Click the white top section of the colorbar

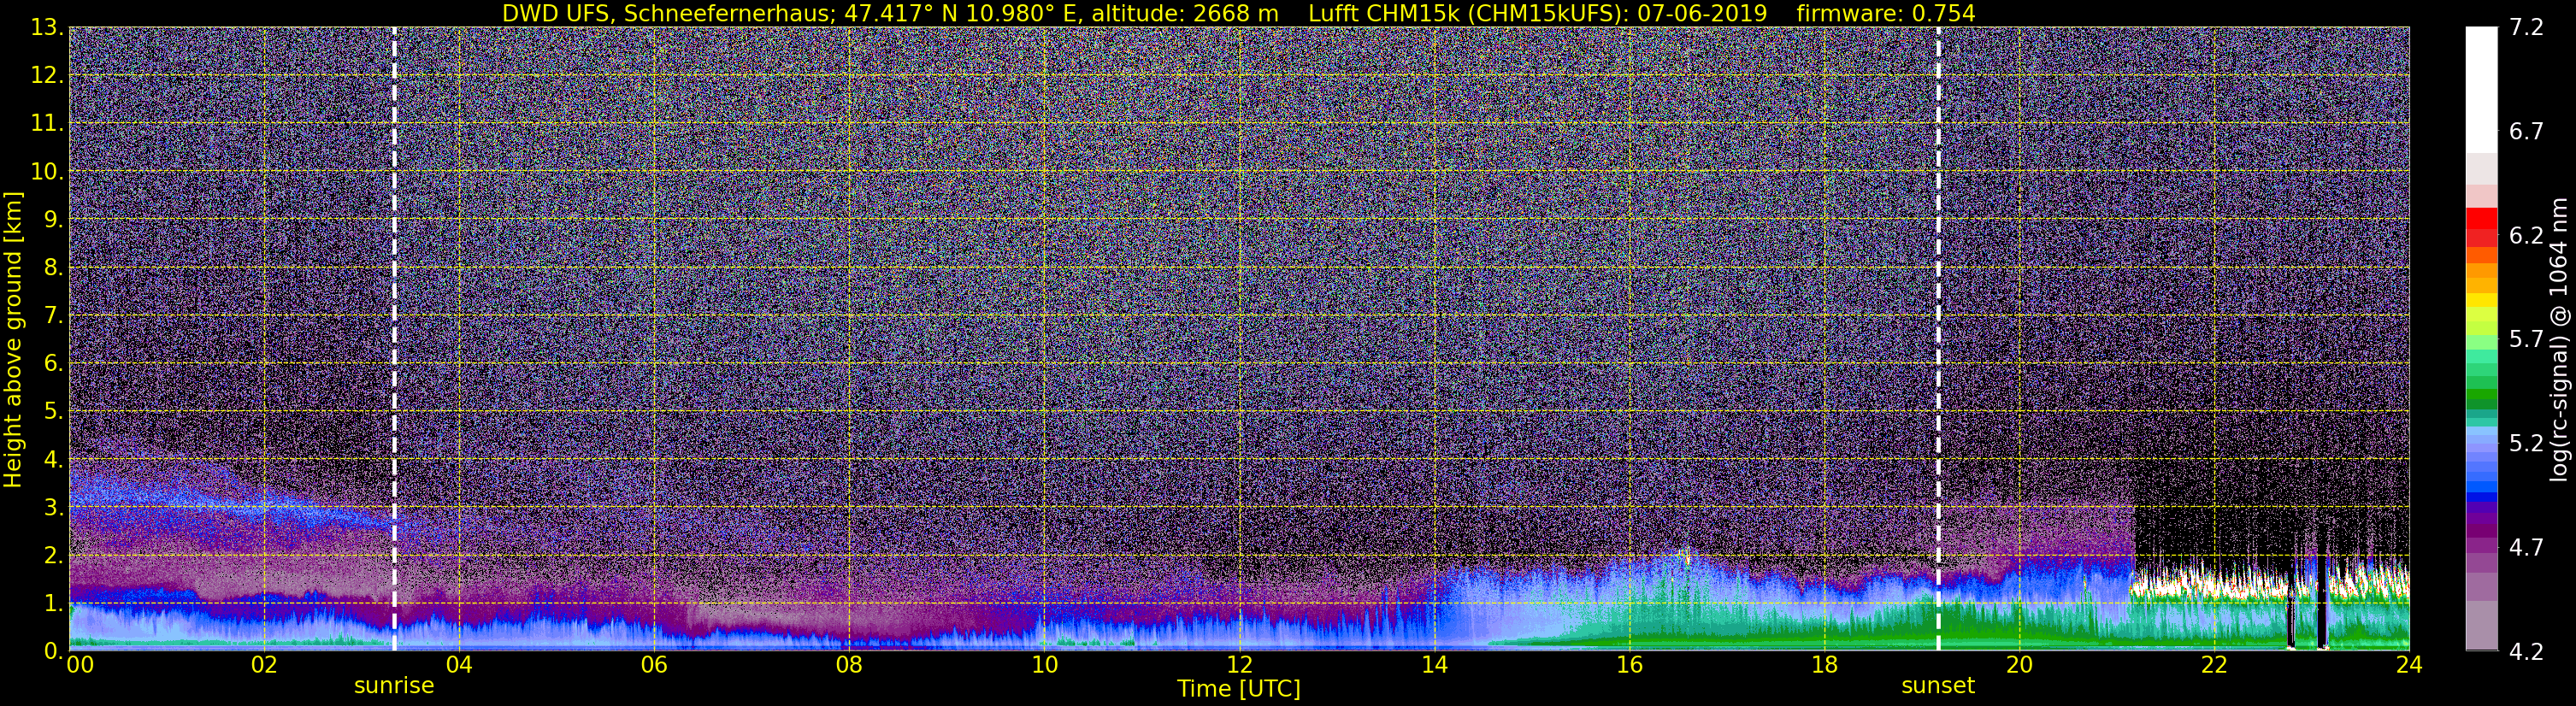click(x=2481, y=90)
